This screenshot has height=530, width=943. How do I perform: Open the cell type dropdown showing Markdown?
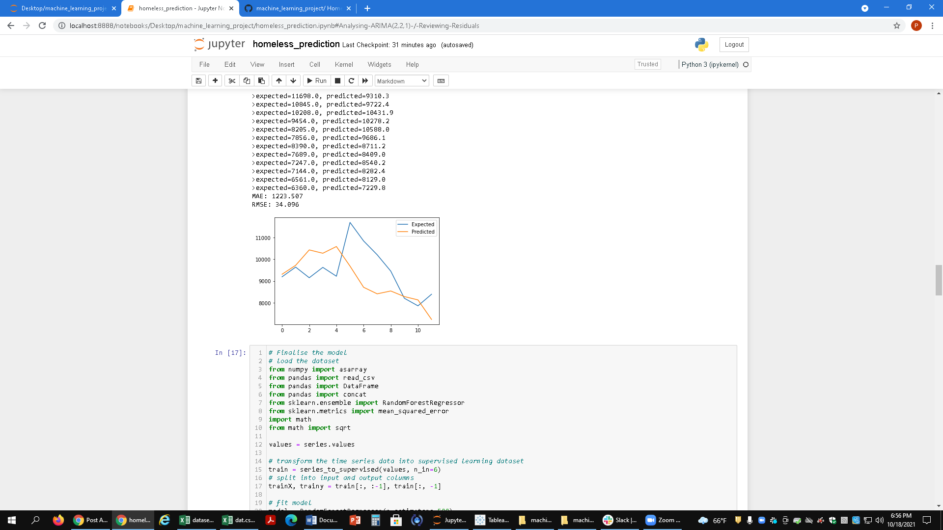[402, 81]
